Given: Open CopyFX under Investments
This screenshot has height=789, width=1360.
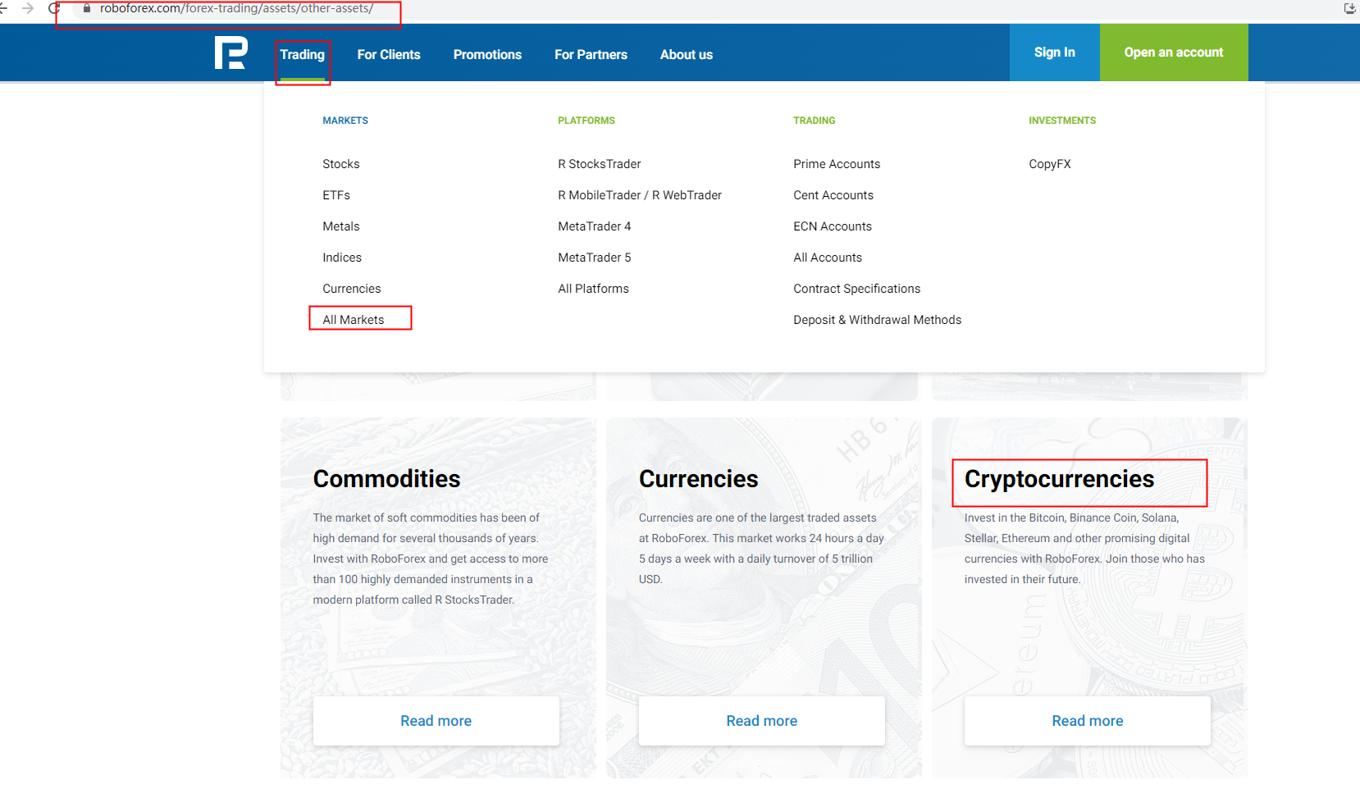Looking at the screenshot, I should tap(1050, 164).
